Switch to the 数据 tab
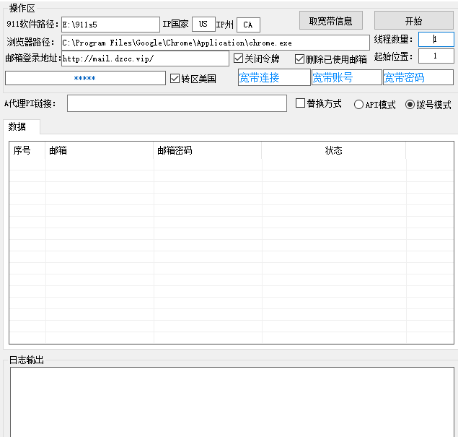This screenshot has width=458, height=437. [18, 127]
